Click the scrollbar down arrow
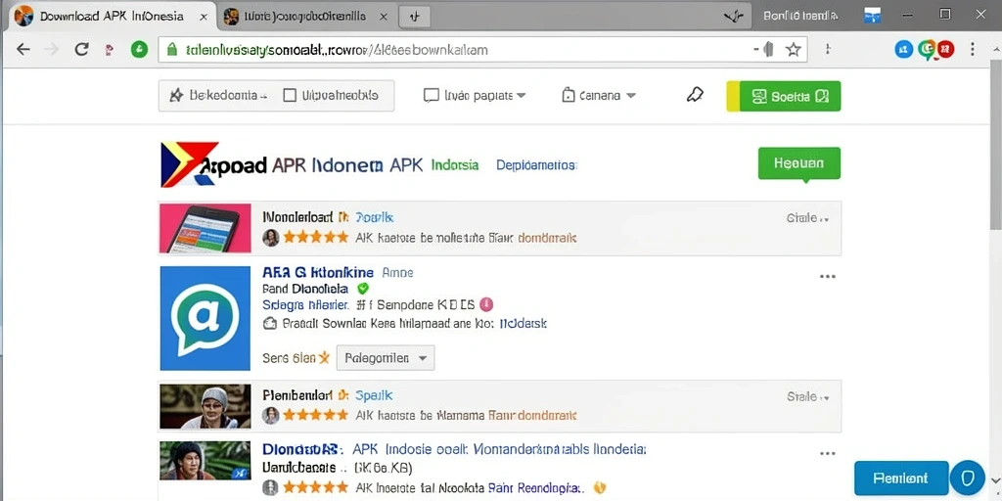 pos(995,479)
